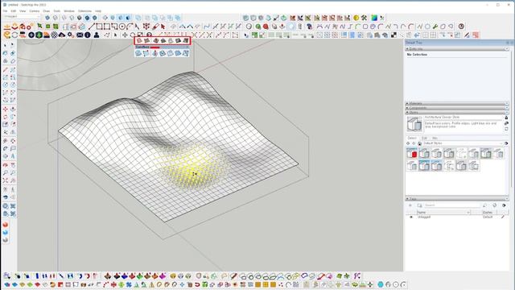
Task: Select the Arc tool in top toolbar
Action: point(130,27)
